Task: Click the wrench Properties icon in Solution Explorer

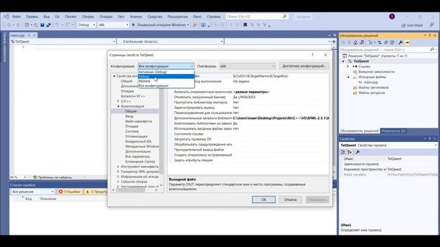Action: (x=400, y=43)
